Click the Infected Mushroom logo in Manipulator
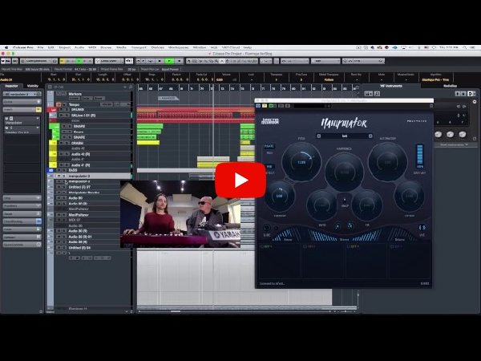 [270, 121]
